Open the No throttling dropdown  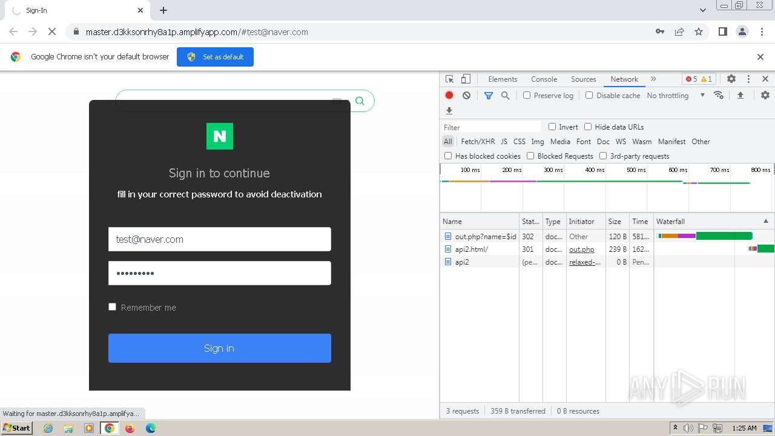(x=676, y=95)
